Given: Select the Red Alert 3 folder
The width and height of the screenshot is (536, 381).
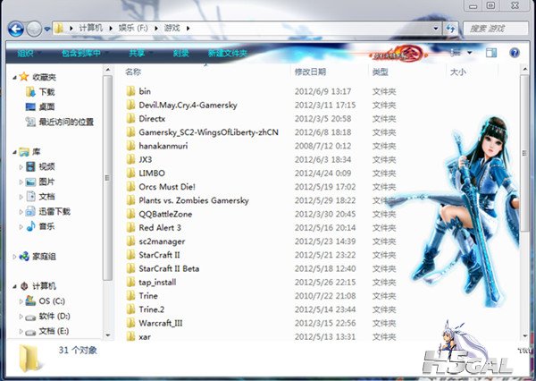Looking at the screenshot, I should point(160,228).
